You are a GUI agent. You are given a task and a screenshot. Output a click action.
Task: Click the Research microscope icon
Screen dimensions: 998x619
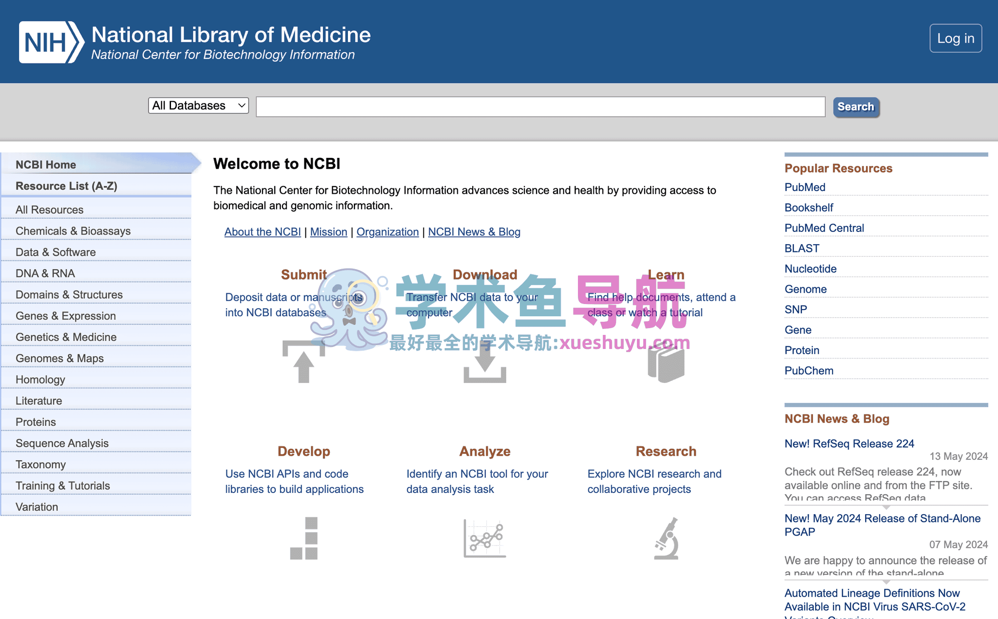coord(666,538)
